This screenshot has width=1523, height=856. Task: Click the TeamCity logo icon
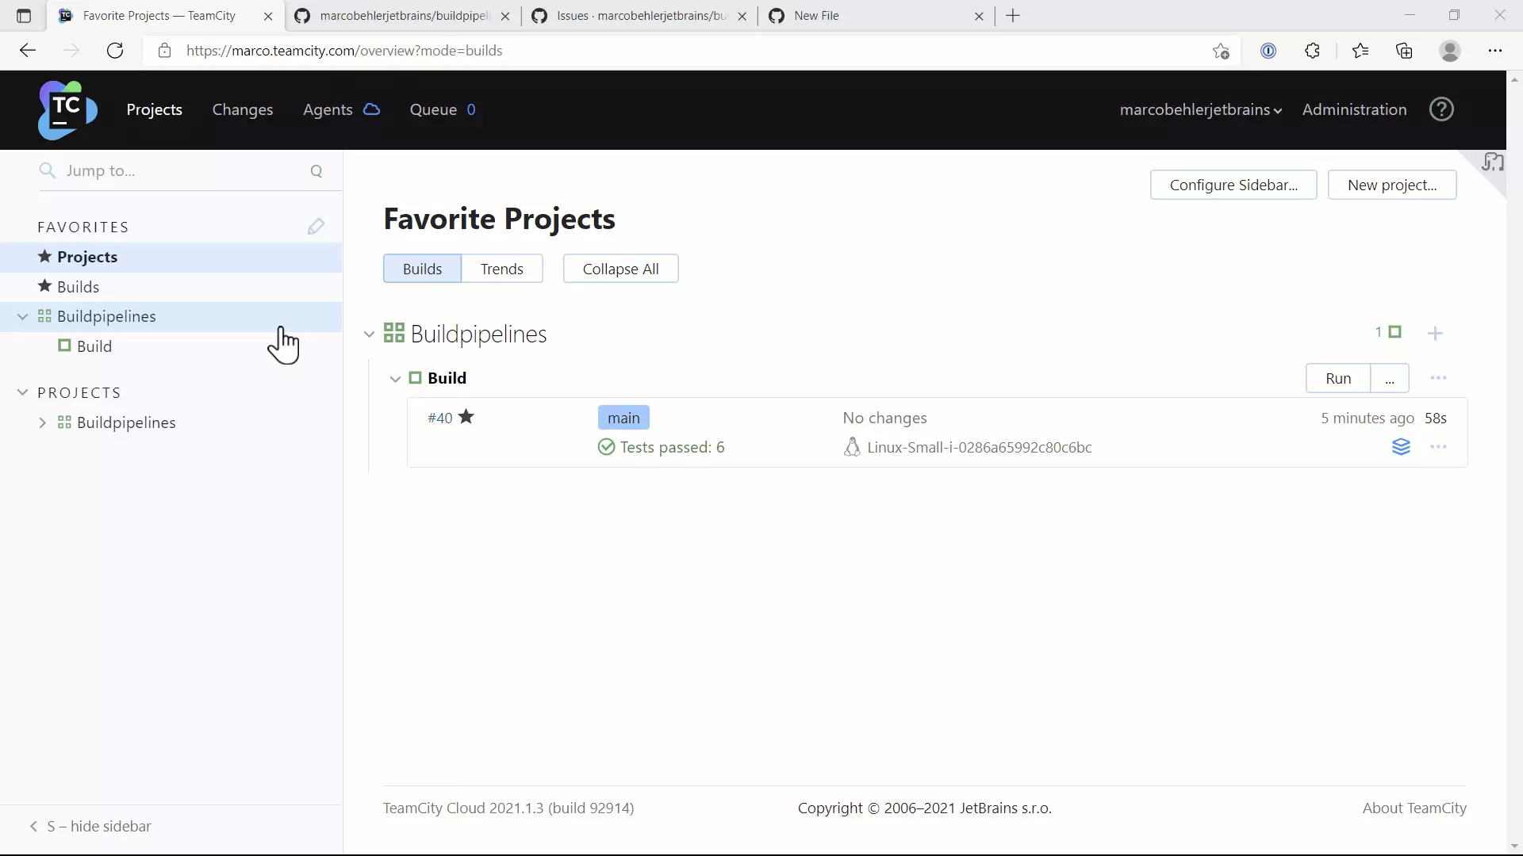click(x=67, y=109)
